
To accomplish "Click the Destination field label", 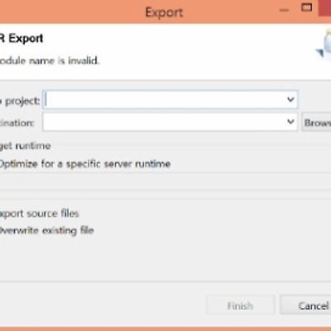I will pyautogui.click(x=17, y=122).
